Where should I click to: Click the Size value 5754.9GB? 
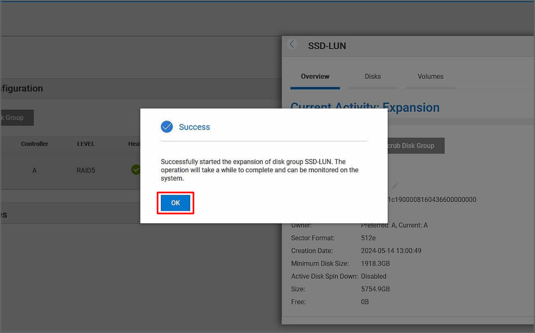[x=375, y=289]
